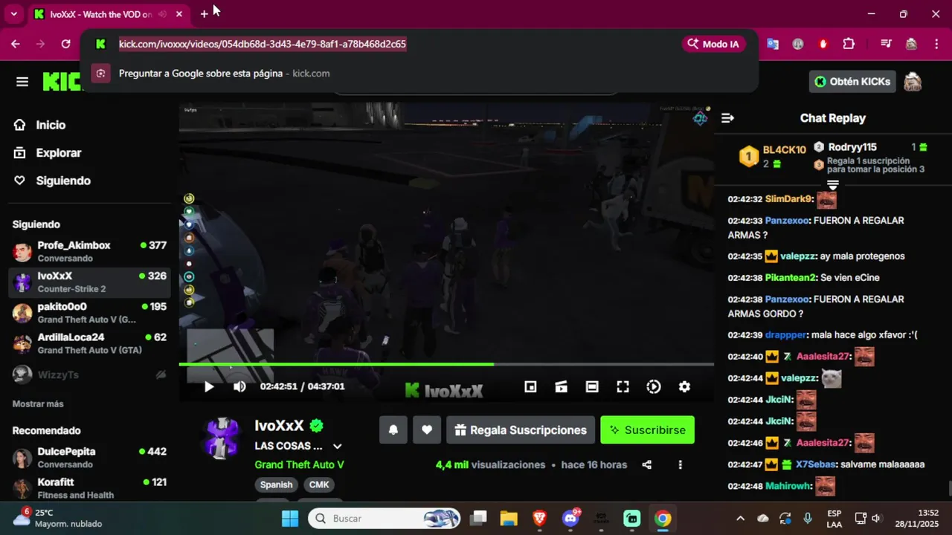
Task: Open BL4CK10 top gifter entry
Action: click(773, 155)
